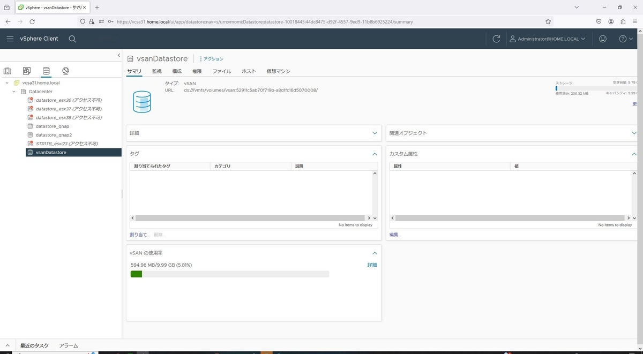Open the help question mark menu

[626, 39]
